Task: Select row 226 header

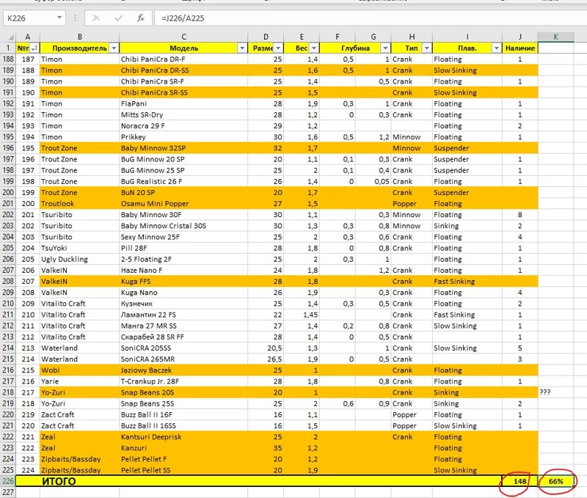Action: coord(8,481)
